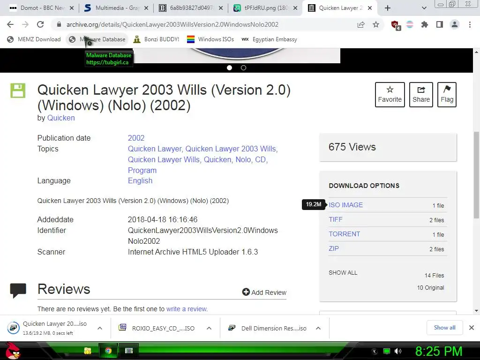
Task: Click the Add Review button
Action: coord(264,292)
